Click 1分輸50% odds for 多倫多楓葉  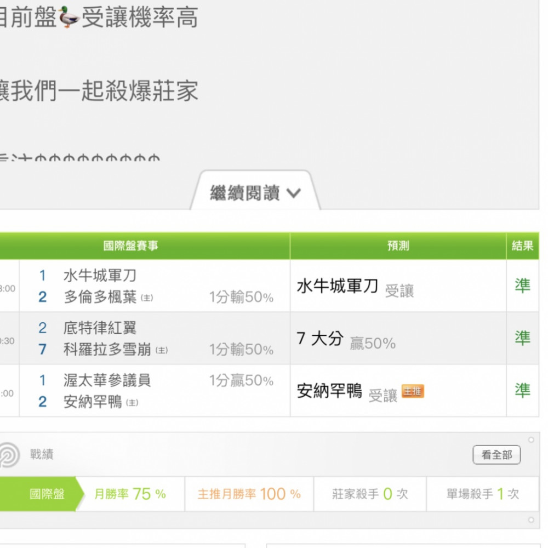click(241, 298)
